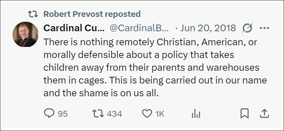
Task: Click the repost arrows icon beside 434
Action: click(97, 113)
